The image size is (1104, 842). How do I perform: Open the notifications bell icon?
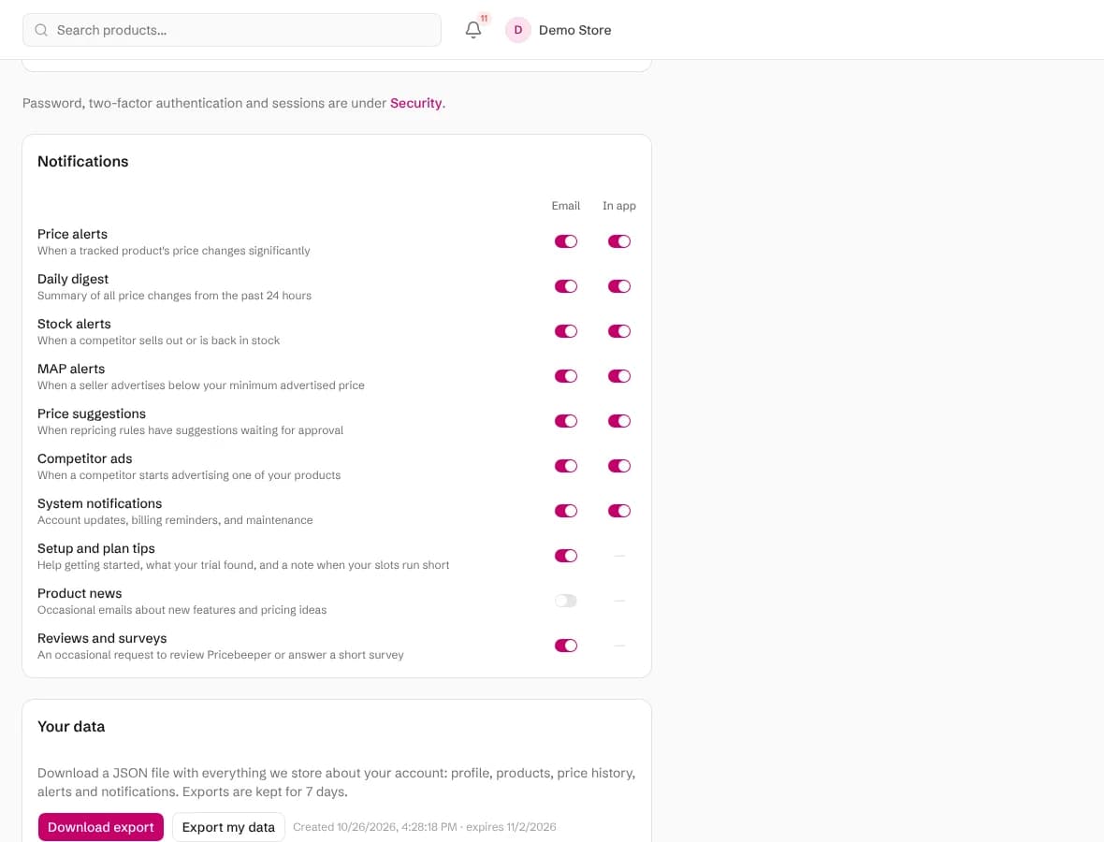[473, 30]
